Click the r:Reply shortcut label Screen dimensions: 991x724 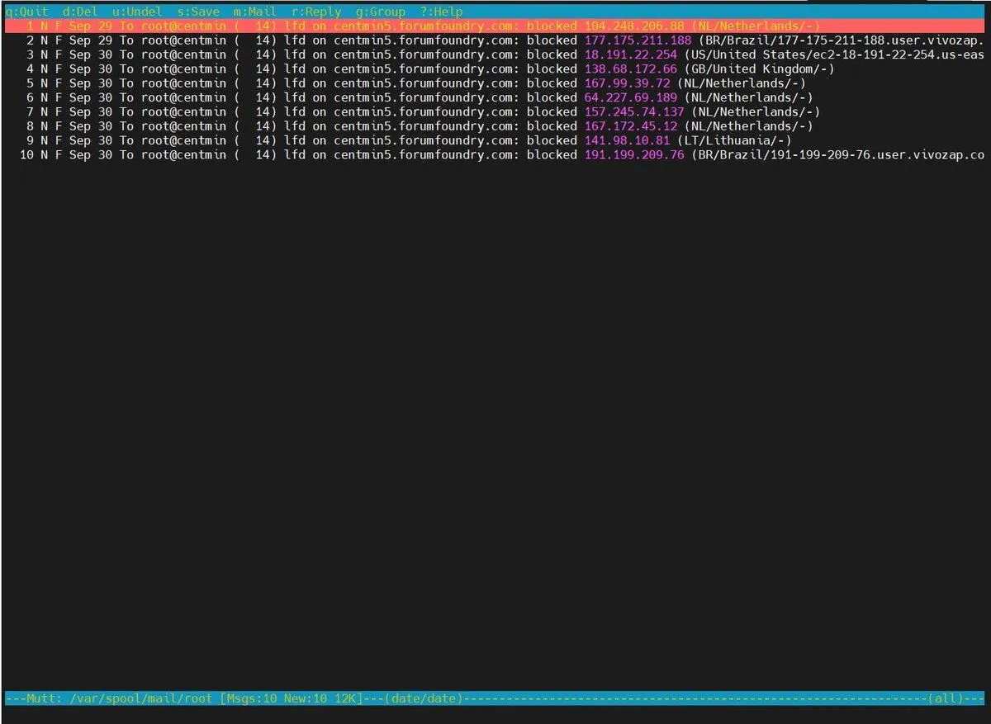(316, 12)
